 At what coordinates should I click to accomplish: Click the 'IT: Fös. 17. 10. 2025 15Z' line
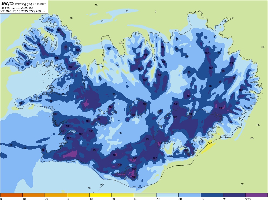(17, 8)
